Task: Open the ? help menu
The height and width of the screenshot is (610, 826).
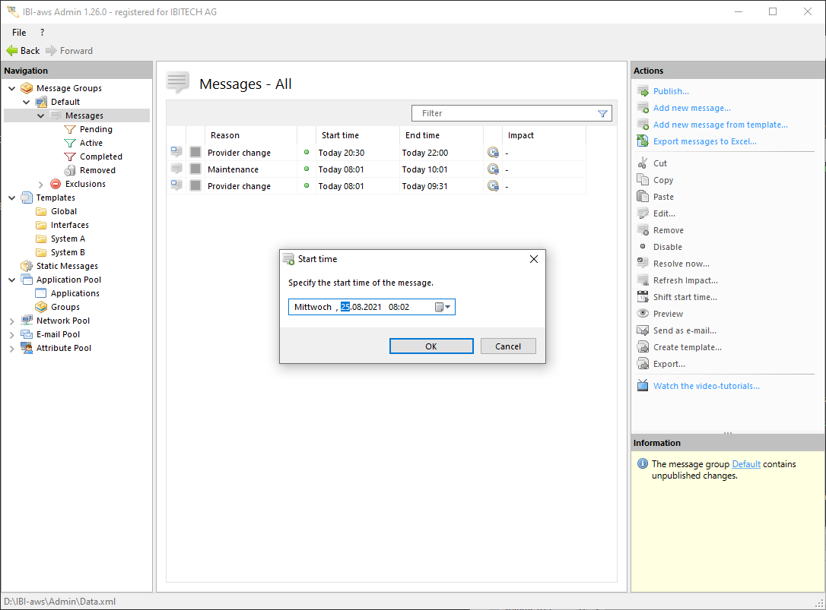Action: (x=42, y=33)
